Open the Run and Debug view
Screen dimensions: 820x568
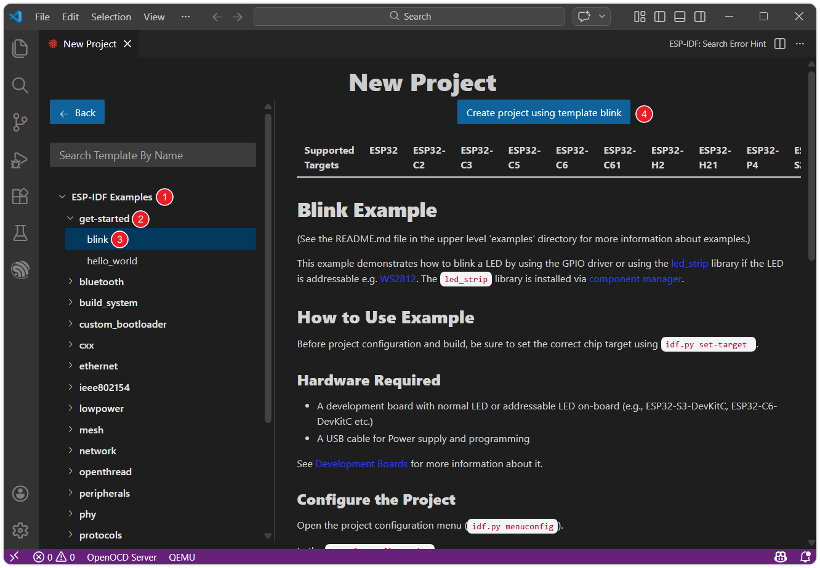(x=20, y=160)
